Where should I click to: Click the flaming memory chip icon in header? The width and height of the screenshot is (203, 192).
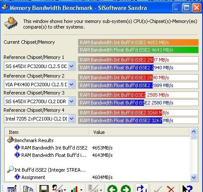coord(11,23)
